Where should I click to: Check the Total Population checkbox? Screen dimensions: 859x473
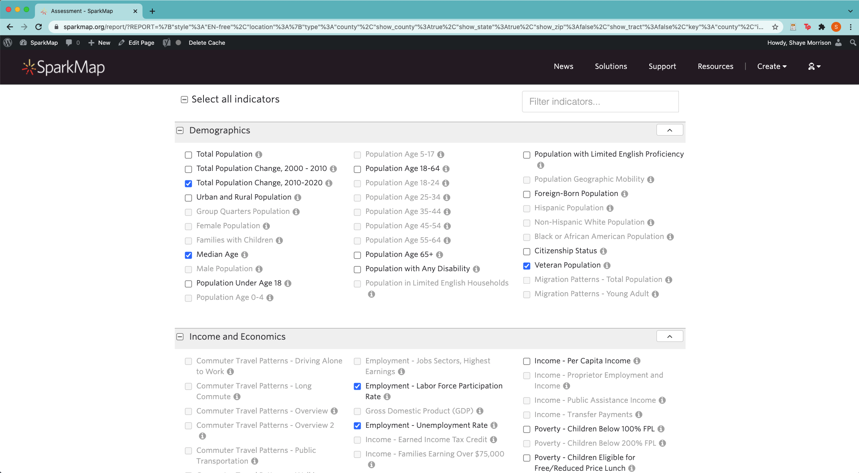[189, 155]
